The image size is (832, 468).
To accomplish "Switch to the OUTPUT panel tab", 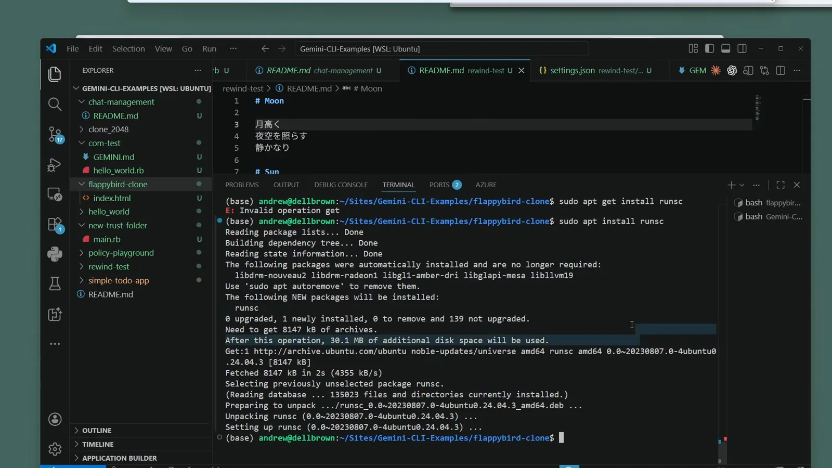I will click(x=287, y=185).
